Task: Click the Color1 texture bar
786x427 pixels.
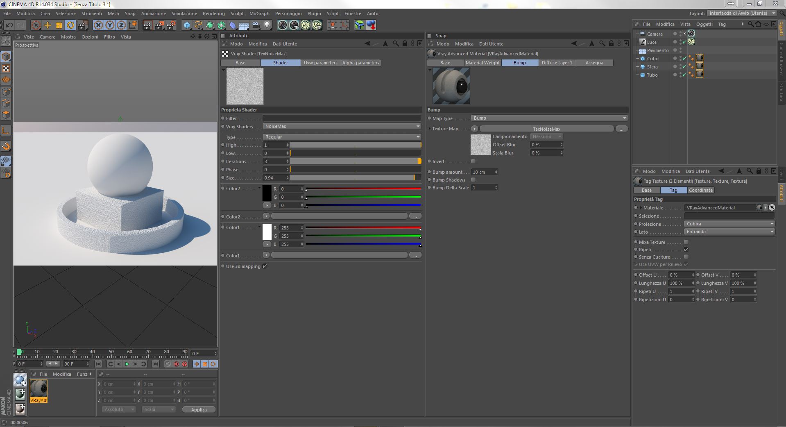Action: (x=339, y=255)
